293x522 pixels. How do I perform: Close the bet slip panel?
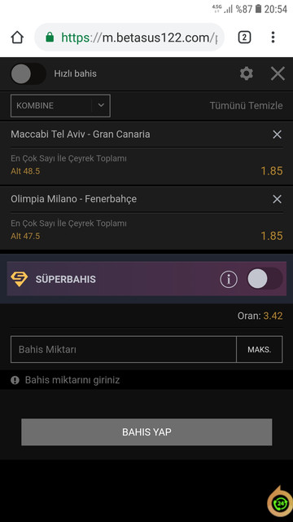point(278,73)
